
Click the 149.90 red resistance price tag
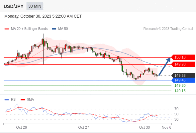(183, 64)
